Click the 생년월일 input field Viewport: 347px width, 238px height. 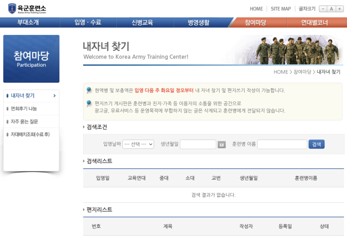tap(198, 145)
